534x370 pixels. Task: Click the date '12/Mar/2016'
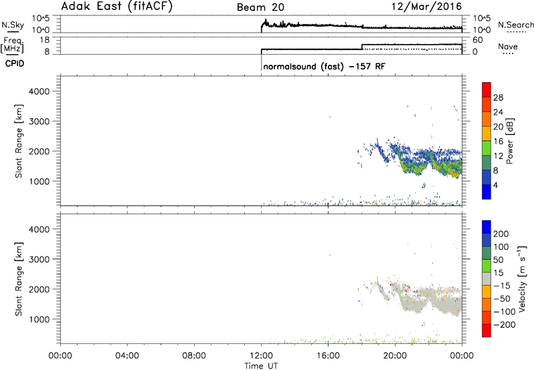(427, 7)
